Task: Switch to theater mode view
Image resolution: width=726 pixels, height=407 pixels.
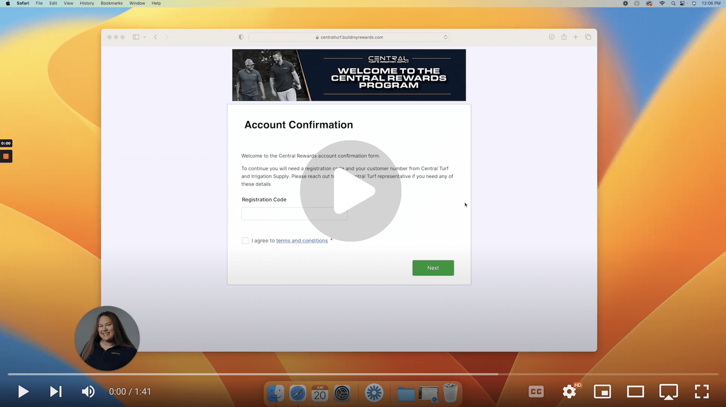Action: click(635, 391)
